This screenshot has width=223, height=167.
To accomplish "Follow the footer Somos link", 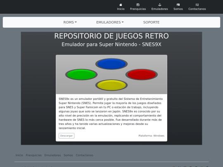I will [x=68, y=155].
